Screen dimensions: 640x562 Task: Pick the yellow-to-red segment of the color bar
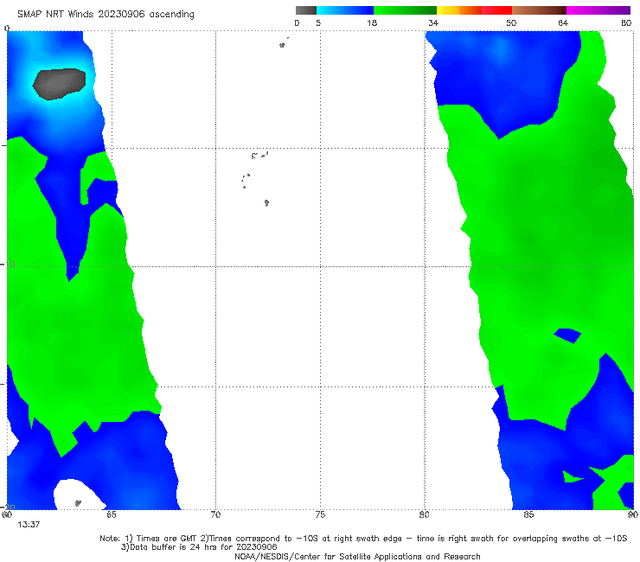click(x=474, y=10)
